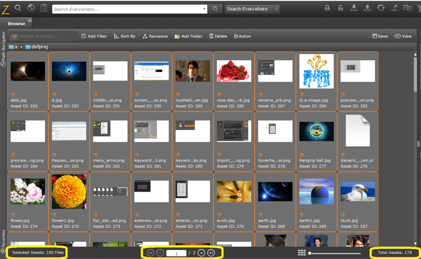The height and width of the screenshot is (259, 421).
Task: Click the Delete toolbar button
Action: click(218, 36)
